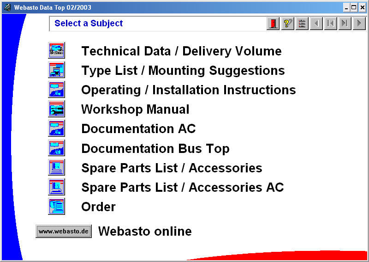Screen dimensions: 369x262
Task: Select the Operating / Installation Instructions icon
Action: 56,89
